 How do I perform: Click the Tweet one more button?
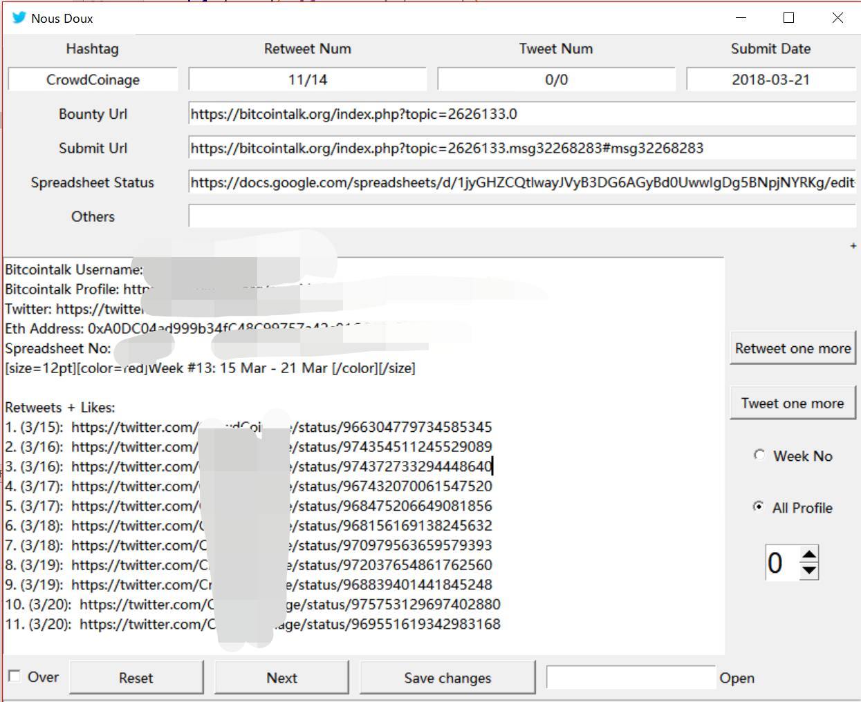[793, 403]
